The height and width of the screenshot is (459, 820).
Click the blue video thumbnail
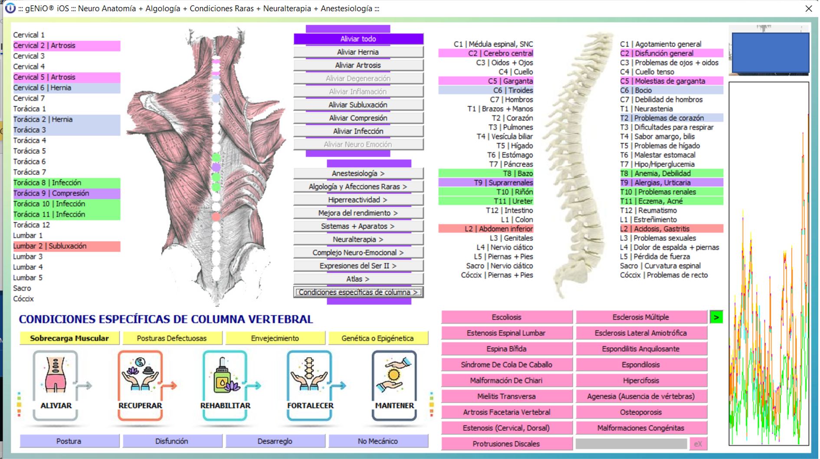pyautogui.click(x=770, y=52)
